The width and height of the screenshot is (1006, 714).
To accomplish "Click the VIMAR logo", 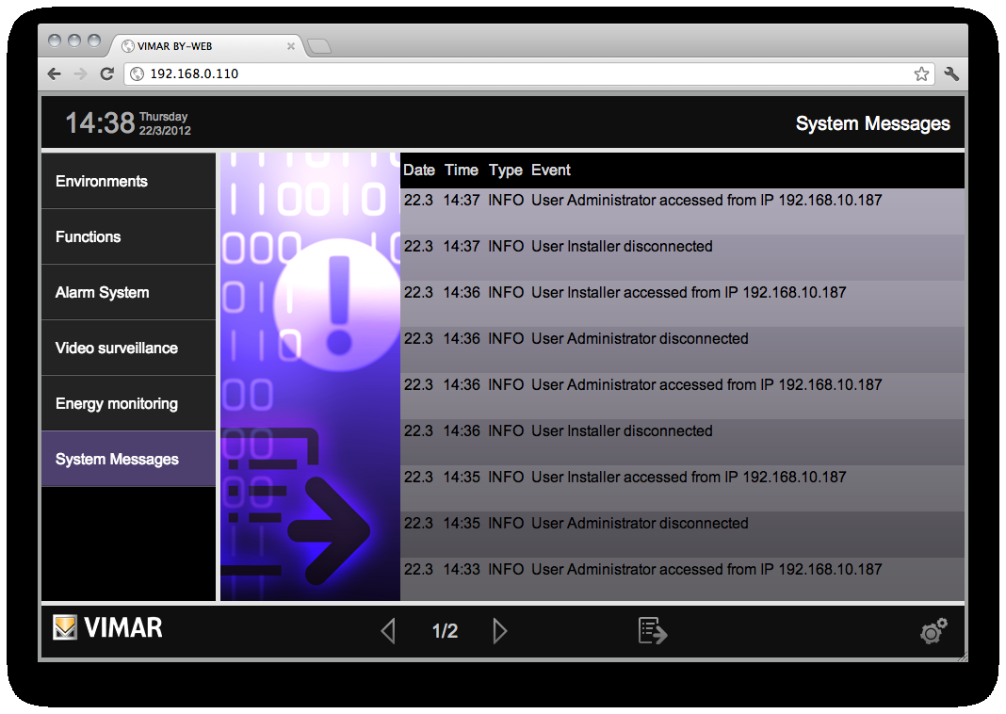I will click(107, 627).
